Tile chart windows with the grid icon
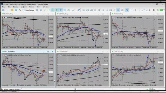This screenshot has width=166, height=93. tap(65, 10)
